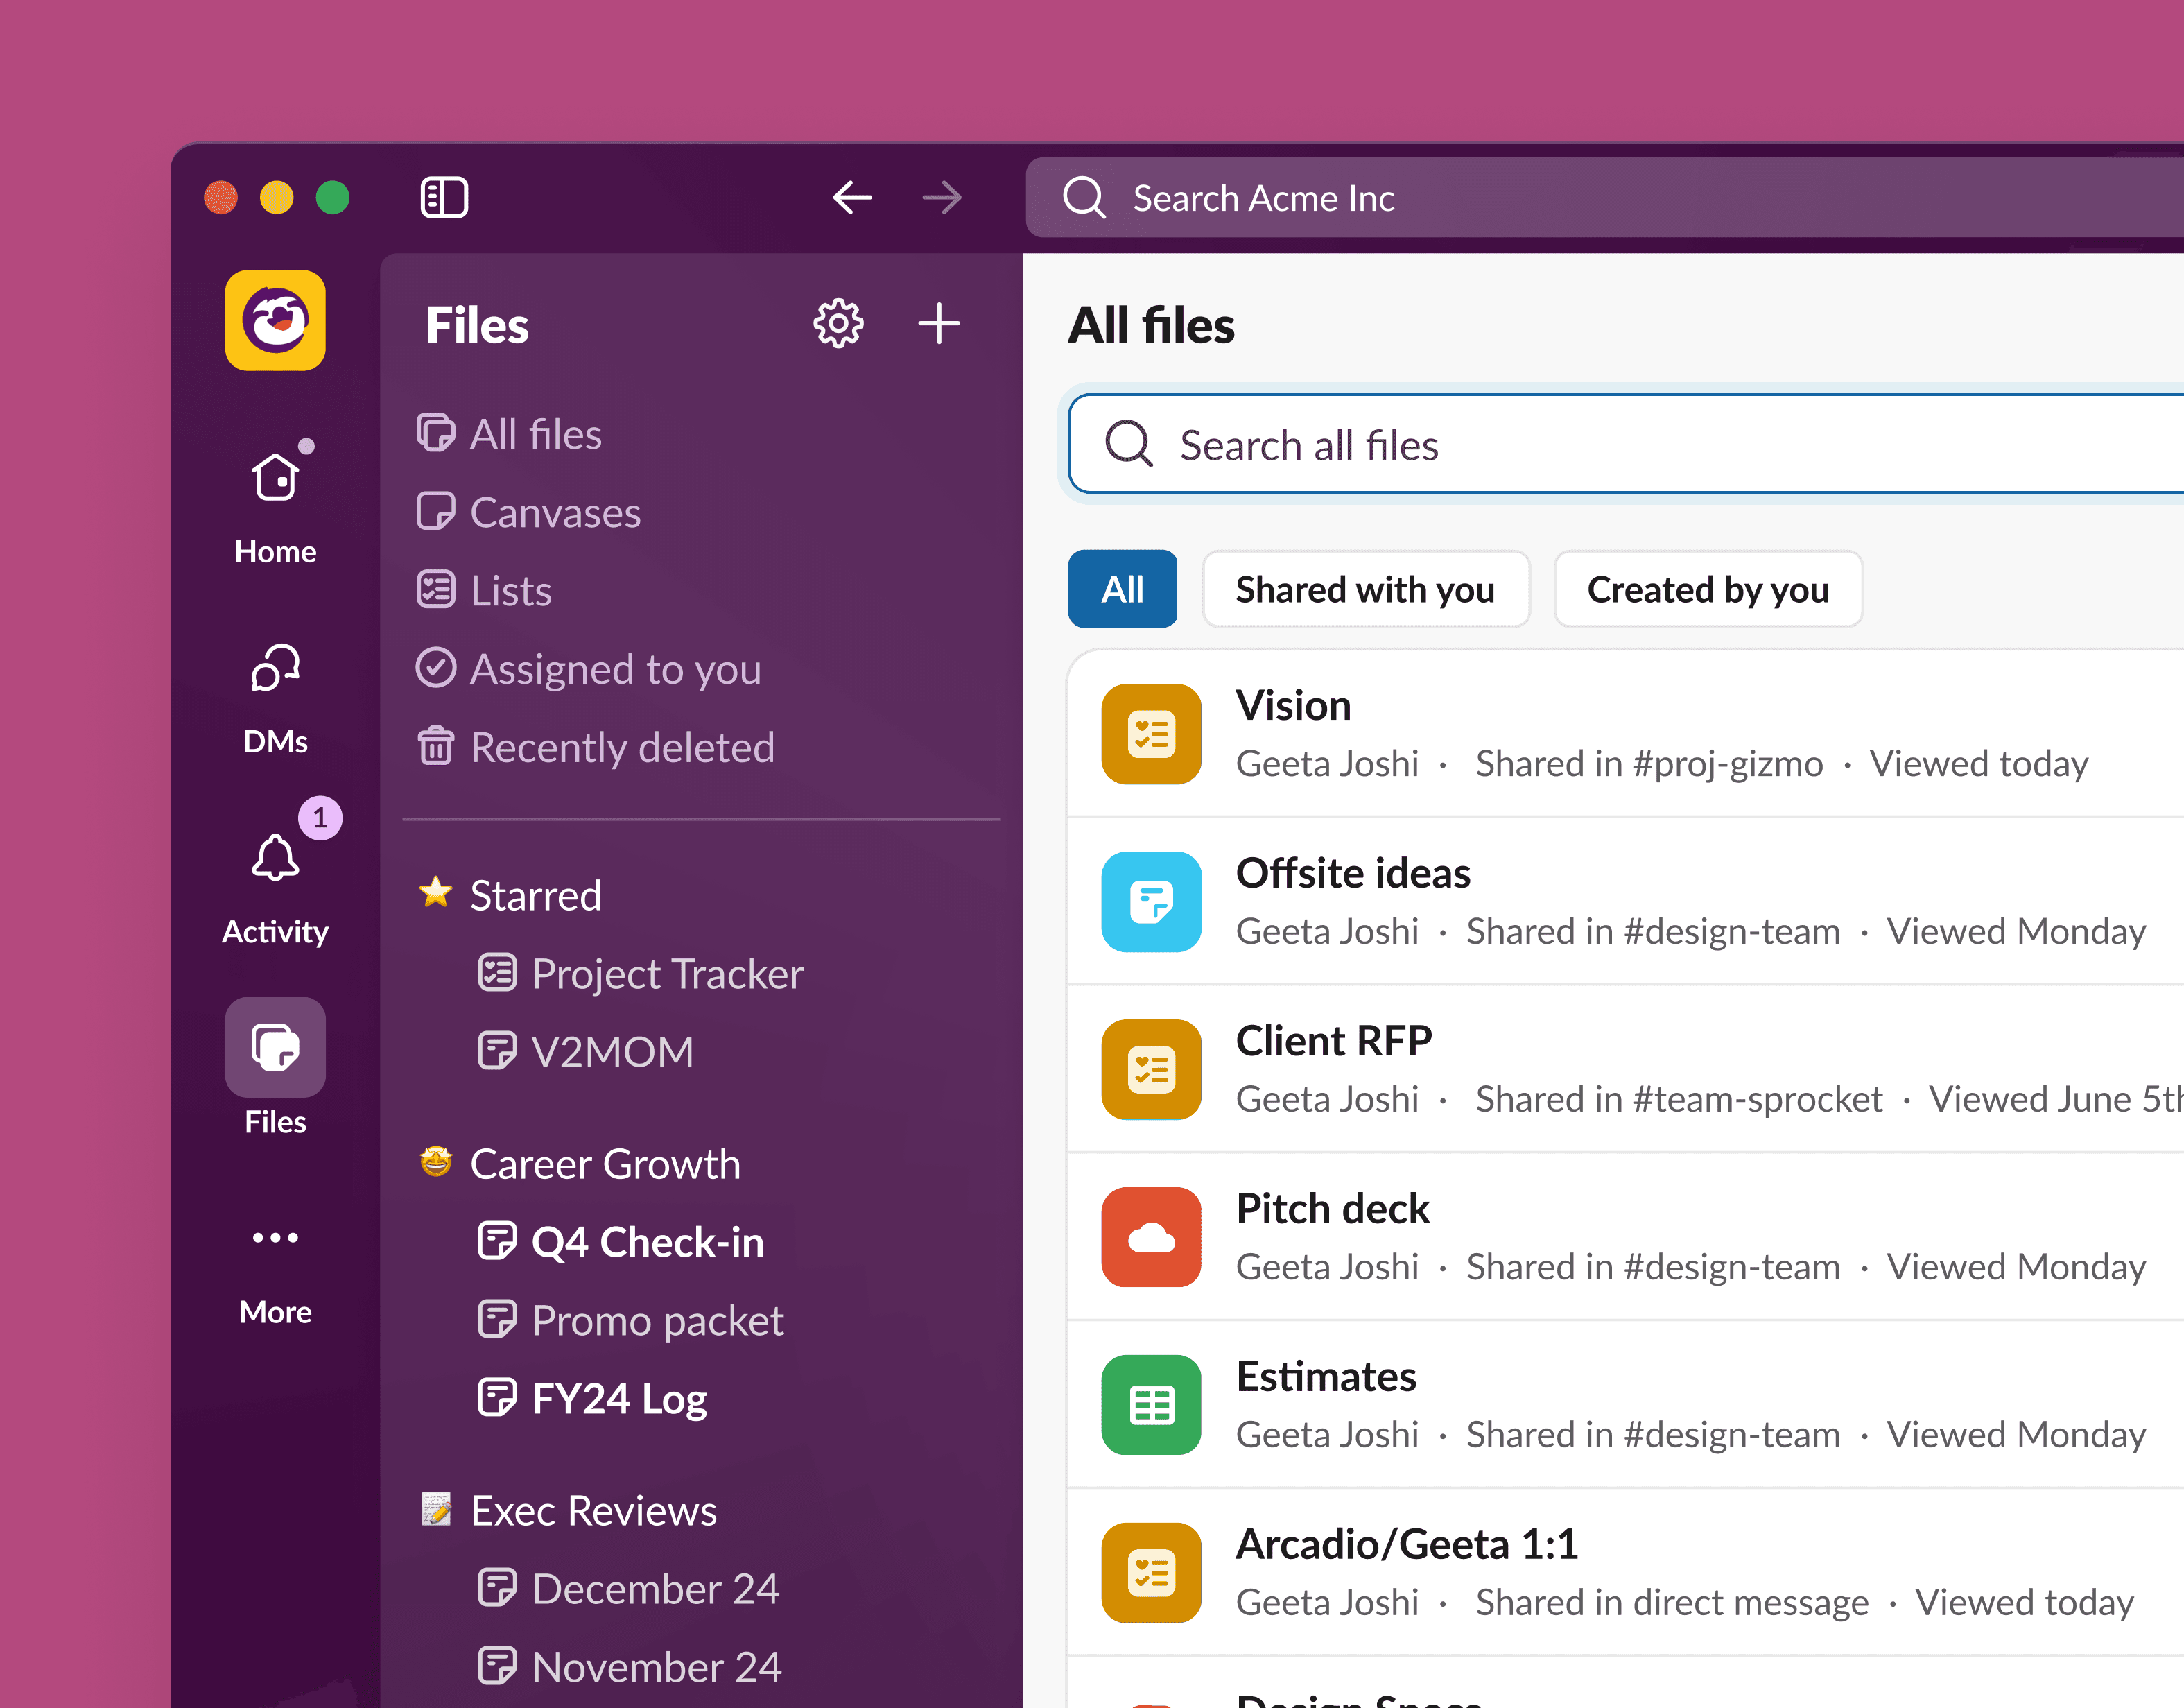The height and width of the screenshot is (1708, 2184).
Task: Filter by Created by you
Action: pyautogui.click(x=1707, y=590)
